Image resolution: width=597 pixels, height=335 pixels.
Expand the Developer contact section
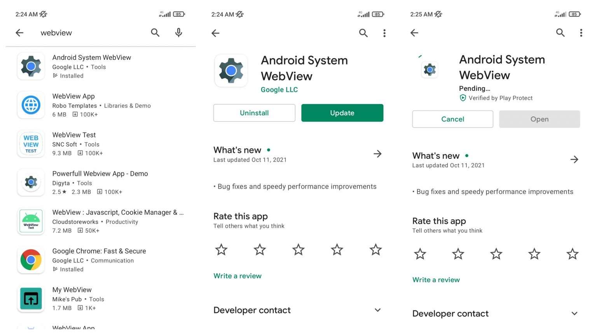tap(377, 310)
